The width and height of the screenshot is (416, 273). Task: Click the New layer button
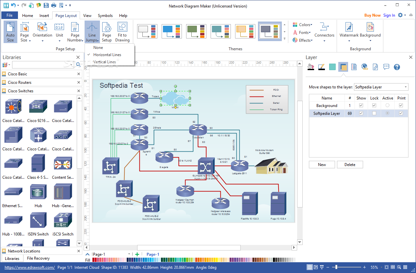(x=322, y=165)
